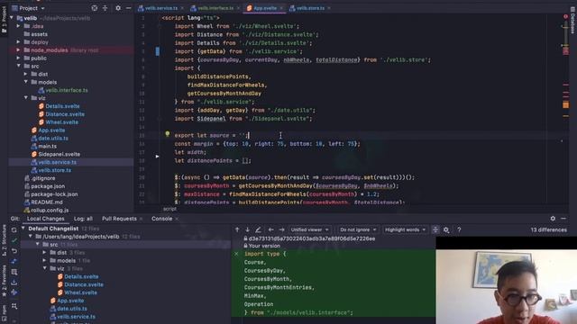Click the Changelists icon in Git toolbar
This screenshot has height=324, width=577.
tap(14, 272)
